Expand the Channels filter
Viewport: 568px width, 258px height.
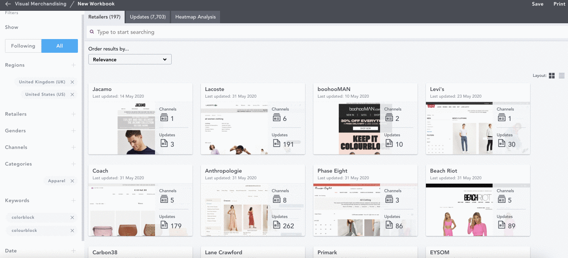click(x=74, y=147)
